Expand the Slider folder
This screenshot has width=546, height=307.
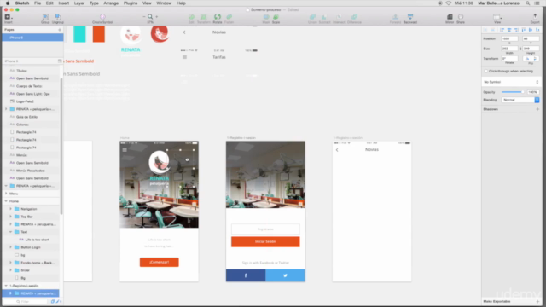10,270
